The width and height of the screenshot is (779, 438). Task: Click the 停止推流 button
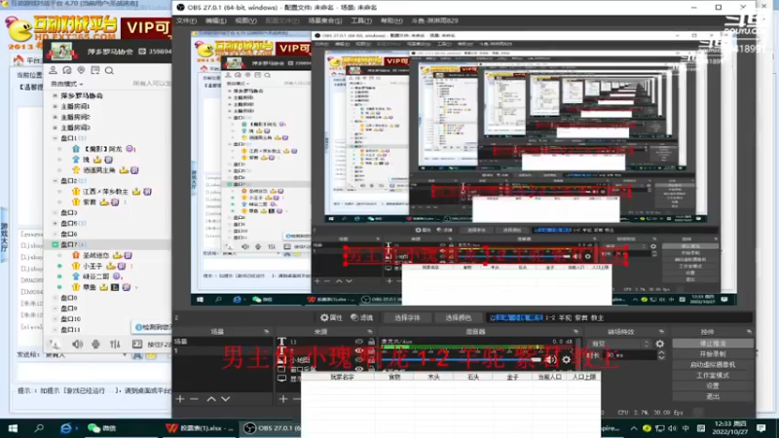pos(713,344)
